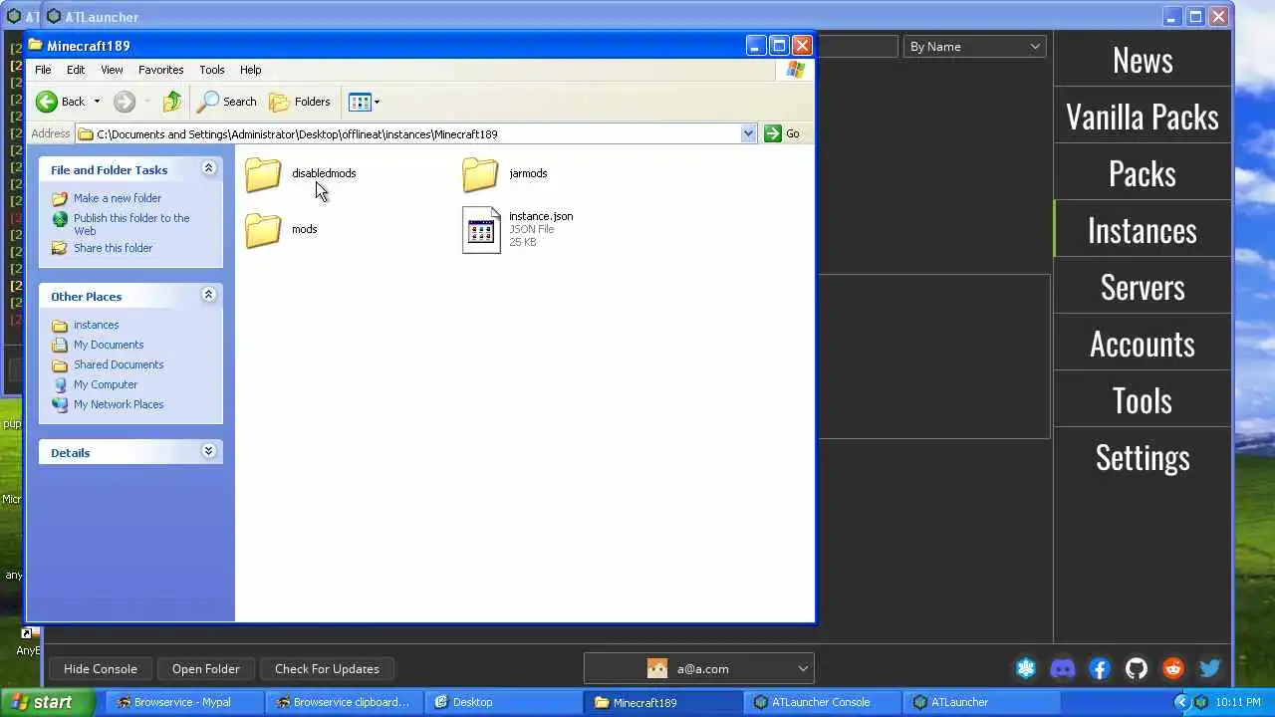Switch to ATLauncher News tab
Screen dimensions: 1275x717
1143,60
